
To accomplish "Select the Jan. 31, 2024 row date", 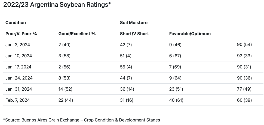I will [x=19, y=89].
